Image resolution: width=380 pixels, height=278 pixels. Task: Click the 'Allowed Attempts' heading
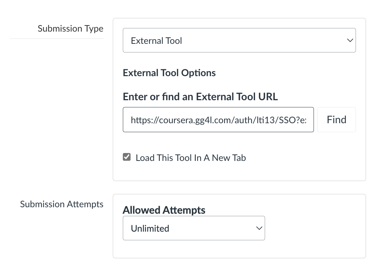coord(164,210)
